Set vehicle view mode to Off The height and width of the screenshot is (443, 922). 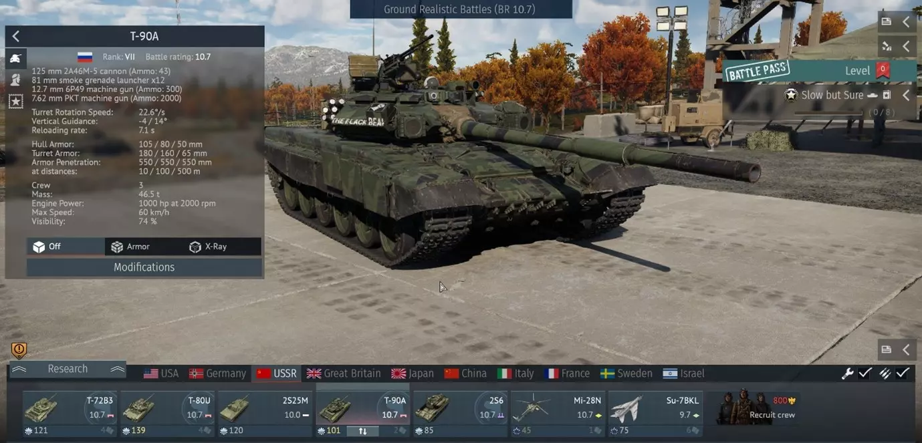(66, 247)
